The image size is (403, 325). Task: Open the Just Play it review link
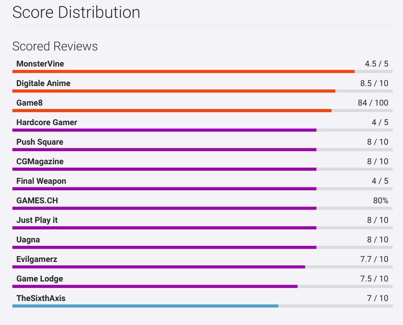37,220
